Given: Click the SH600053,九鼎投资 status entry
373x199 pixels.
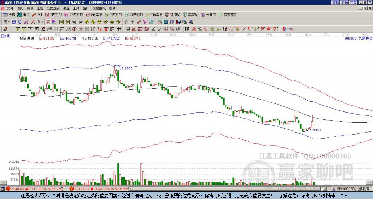Looking at the screenshot, I should click(352, 189).
